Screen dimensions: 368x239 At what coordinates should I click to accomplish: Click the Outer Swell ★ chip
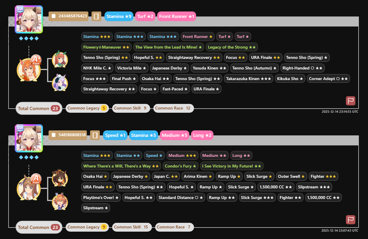point(291,176)
